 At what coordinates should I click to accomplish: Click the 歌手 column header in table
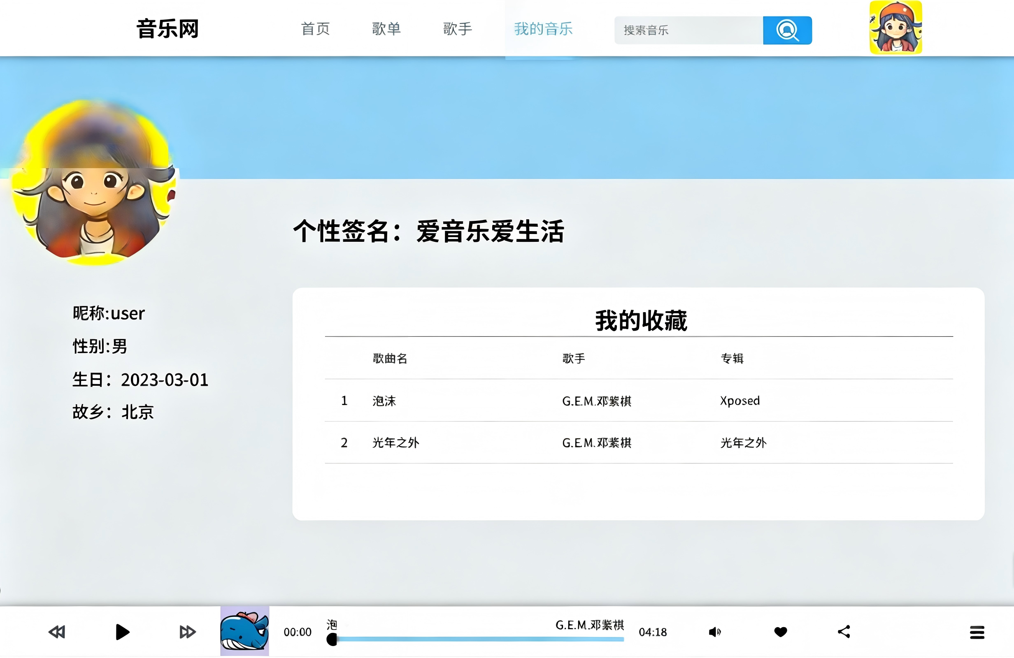click(574, 359)
